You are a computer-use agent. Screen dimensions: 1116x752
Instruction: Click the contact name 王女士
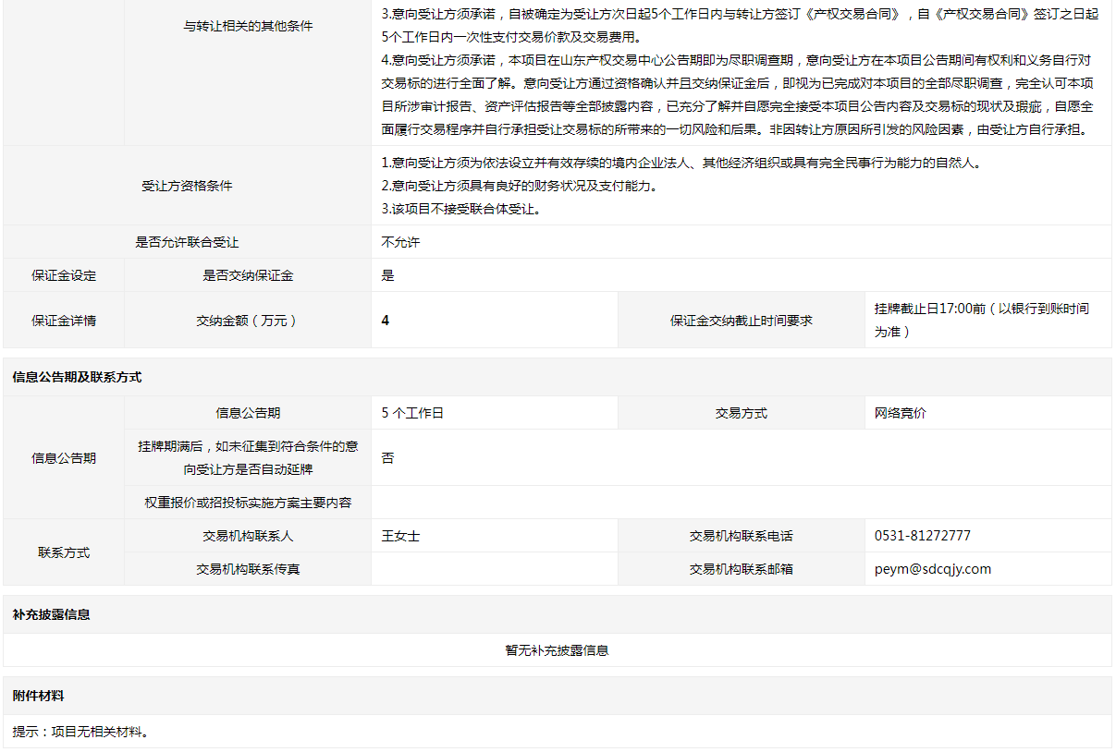(400, 536)
